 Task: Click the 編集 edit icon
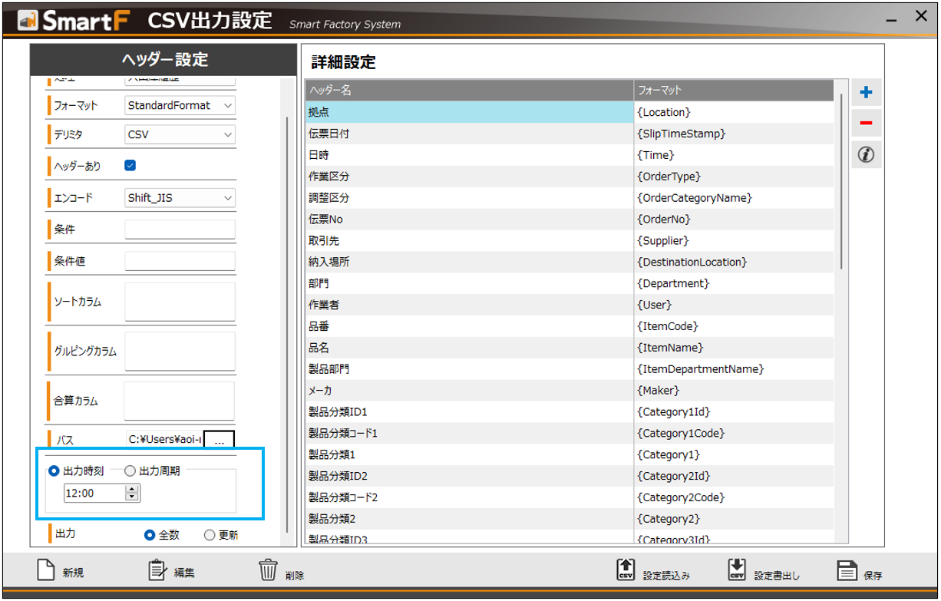[157, 570]
